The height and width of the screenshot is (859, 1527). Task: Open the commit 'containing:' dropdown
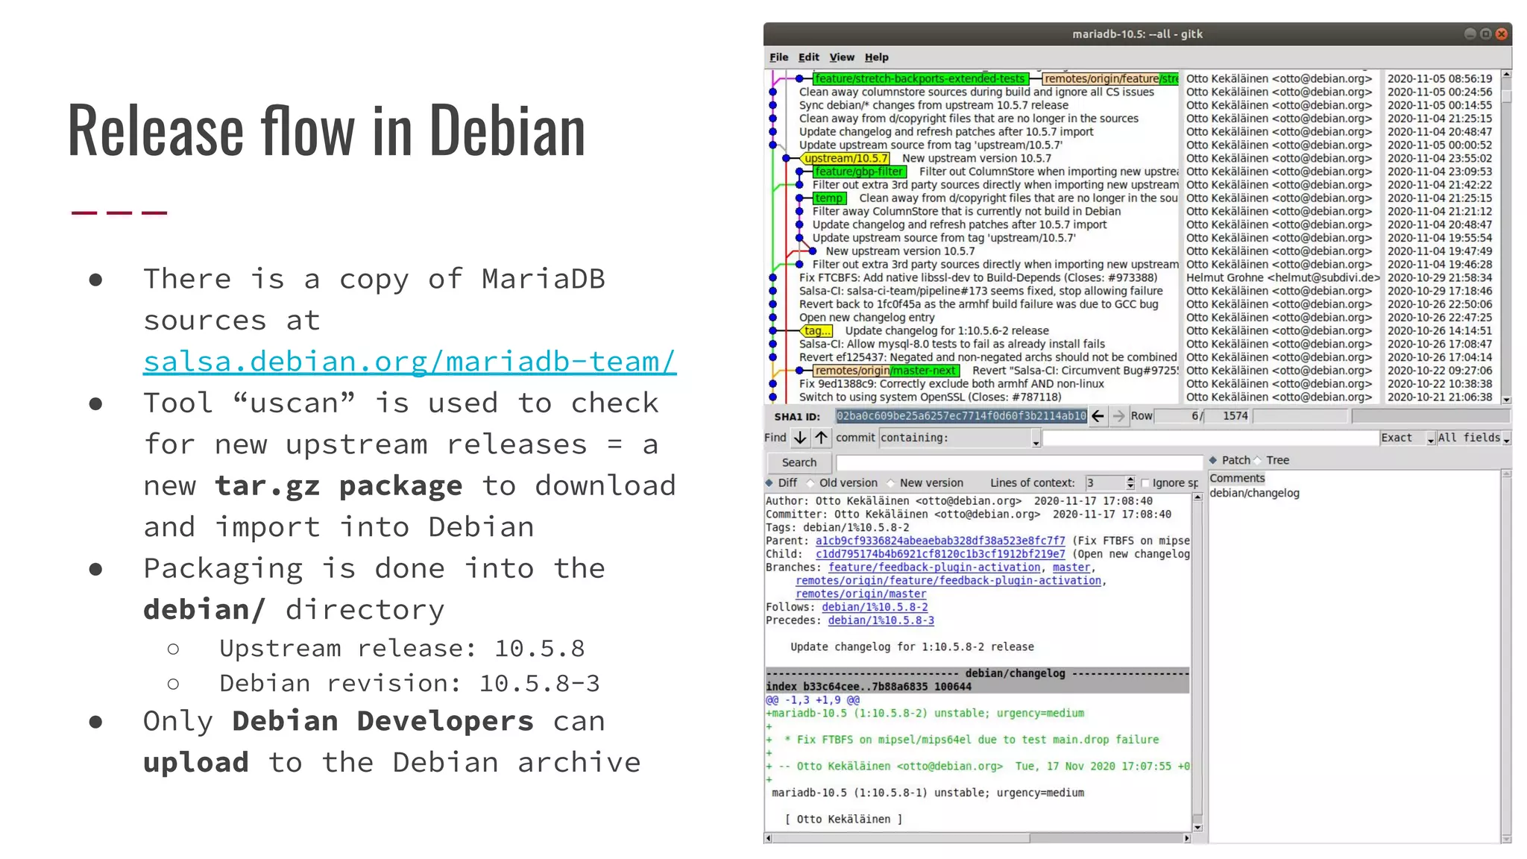[x=960, y=438]
